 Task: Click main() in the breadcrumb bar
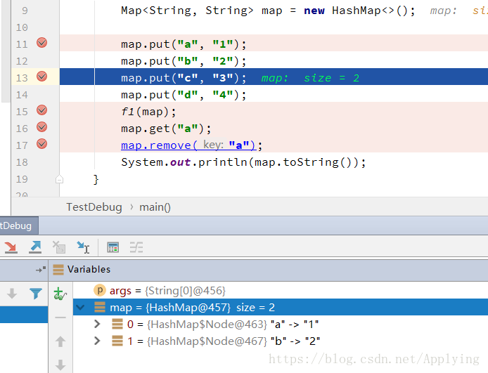(155, 207)
